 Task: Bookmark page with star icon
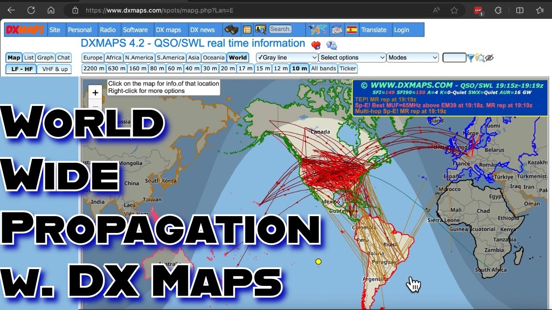(454, 10)
